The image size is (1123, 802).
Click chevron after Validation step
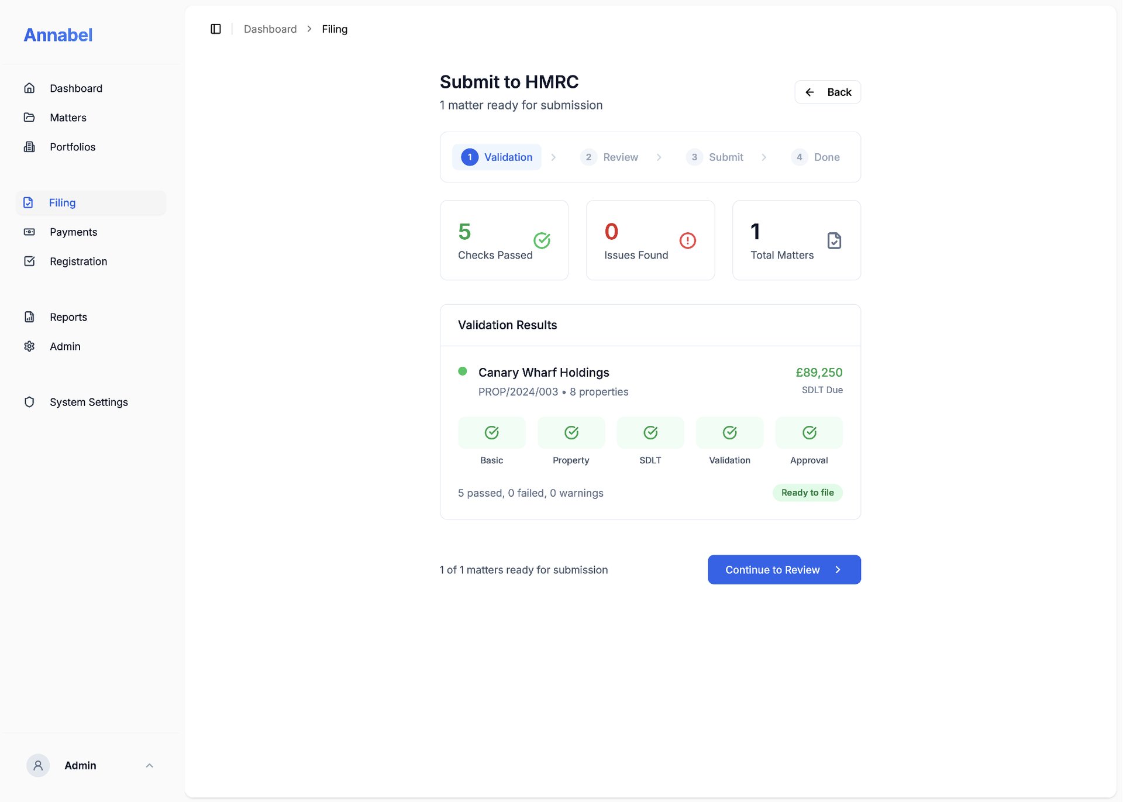point(553,157)
